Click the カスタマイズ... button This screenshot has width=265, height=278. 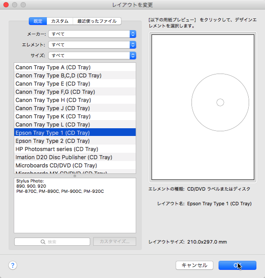[115, 241]
